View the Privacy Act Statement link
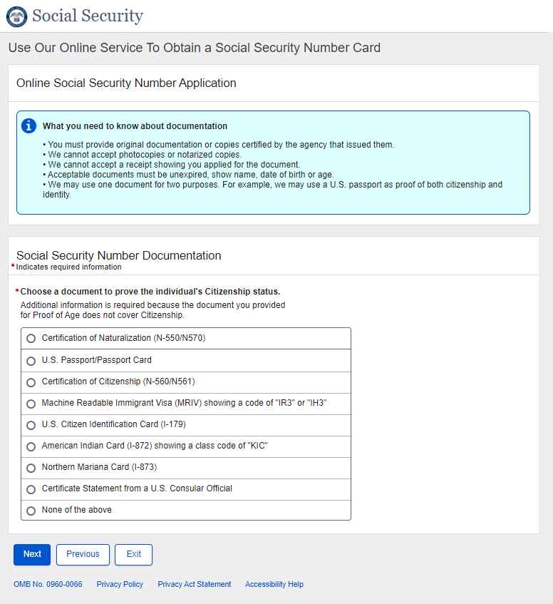The height and width of the screenshot is (604, 553). [195, 584]
